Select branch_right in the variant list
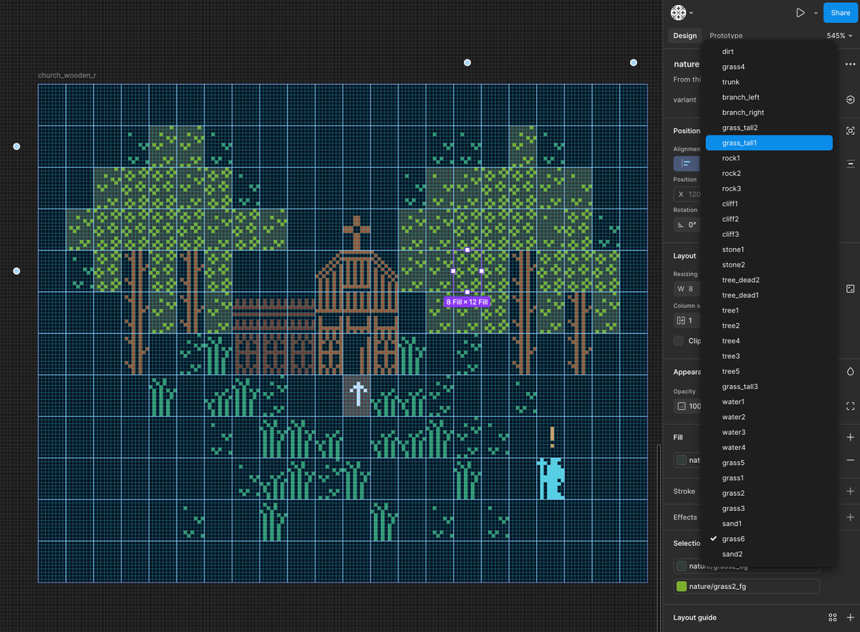 (x=769, y=112)
